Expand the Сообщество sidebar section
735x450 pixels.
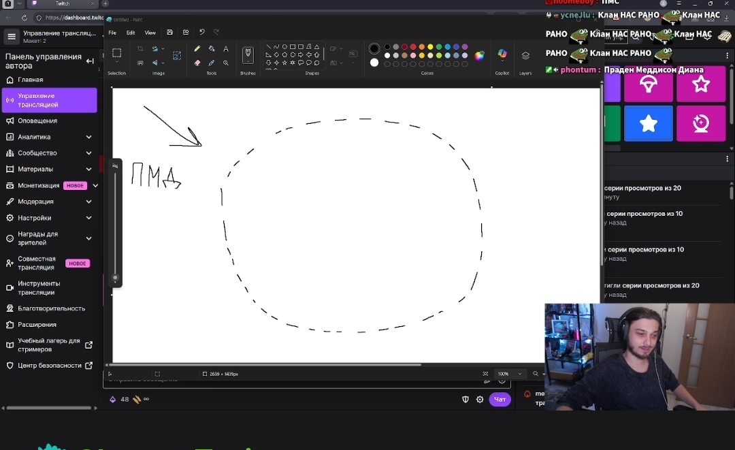click(x=89, y=152)
